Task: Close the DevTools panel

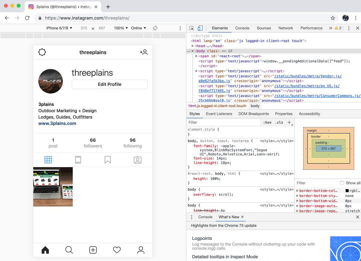Action: pos(357,28)
